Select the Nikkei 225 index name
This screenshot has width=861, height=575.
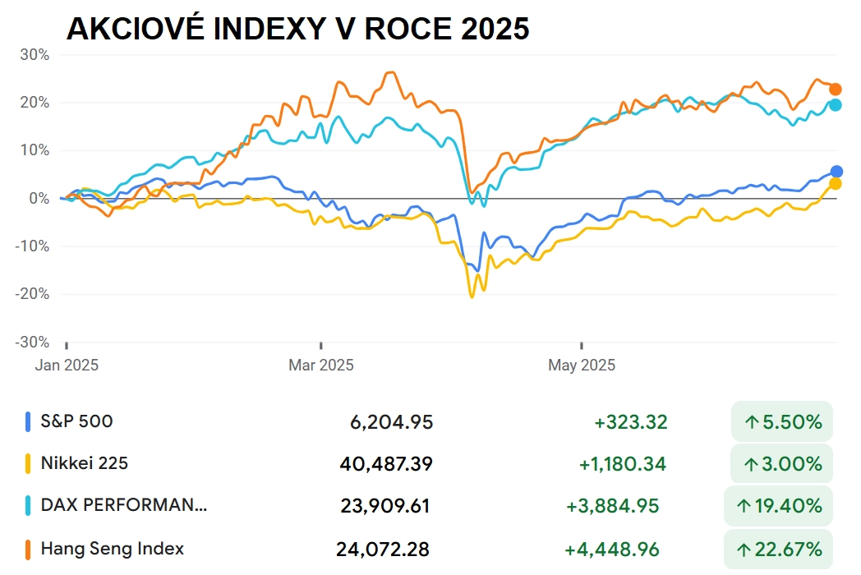tap(84, 463)
